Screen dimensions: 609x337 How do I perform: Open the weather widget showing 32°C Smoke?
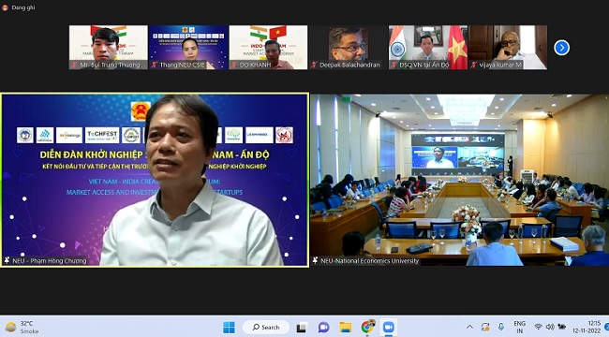(x=22, y=328)
